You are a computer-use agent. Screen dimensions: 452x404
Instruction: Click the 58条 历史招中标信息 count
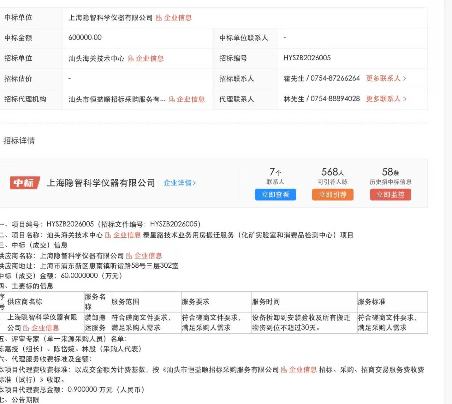pos(390,172)
